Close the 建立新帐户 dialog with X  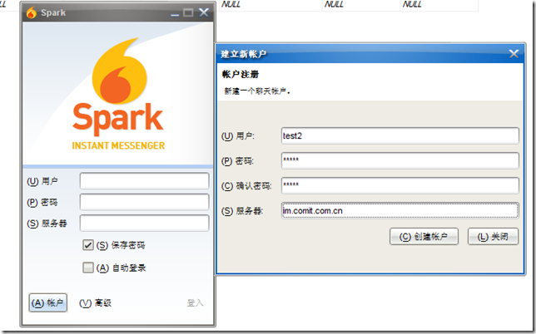click(514, 53)
